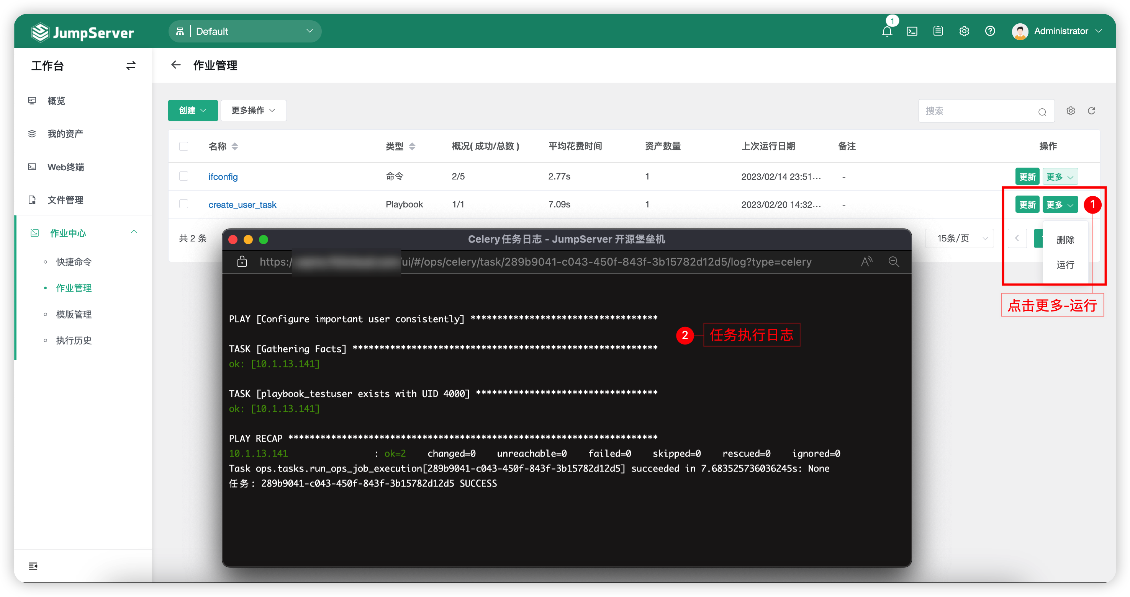The image size is (1130, 597).
Task: Open the web terminal icon in header
Action: pos(912,31)
